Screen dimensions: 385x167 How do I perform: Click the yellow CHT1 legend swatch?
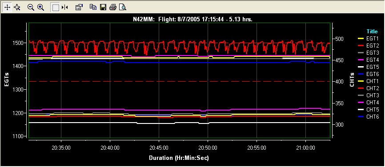[361, 81]
